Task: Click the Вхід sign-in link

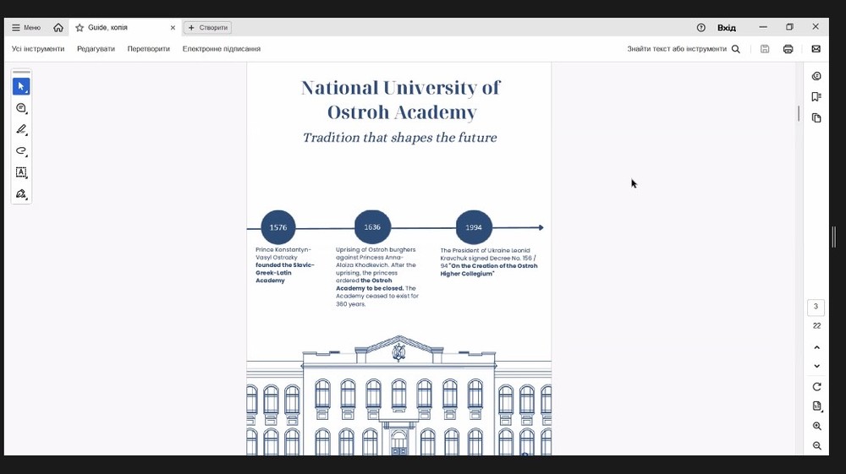Action: coord(726,28)
